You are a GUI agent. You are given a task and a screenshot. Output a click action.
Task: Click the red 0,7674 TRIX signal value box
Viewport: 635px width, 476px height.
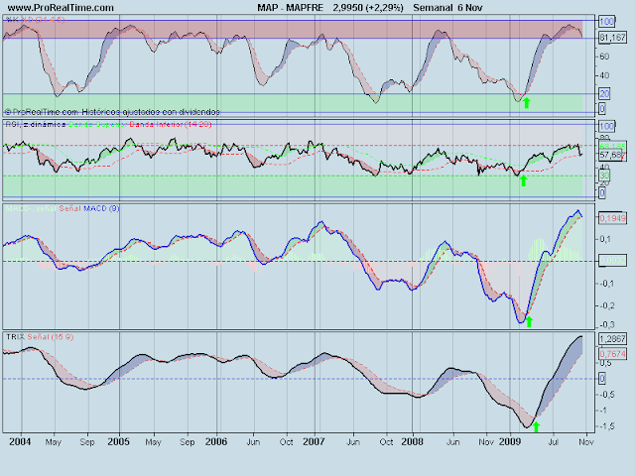pos(613,354)
